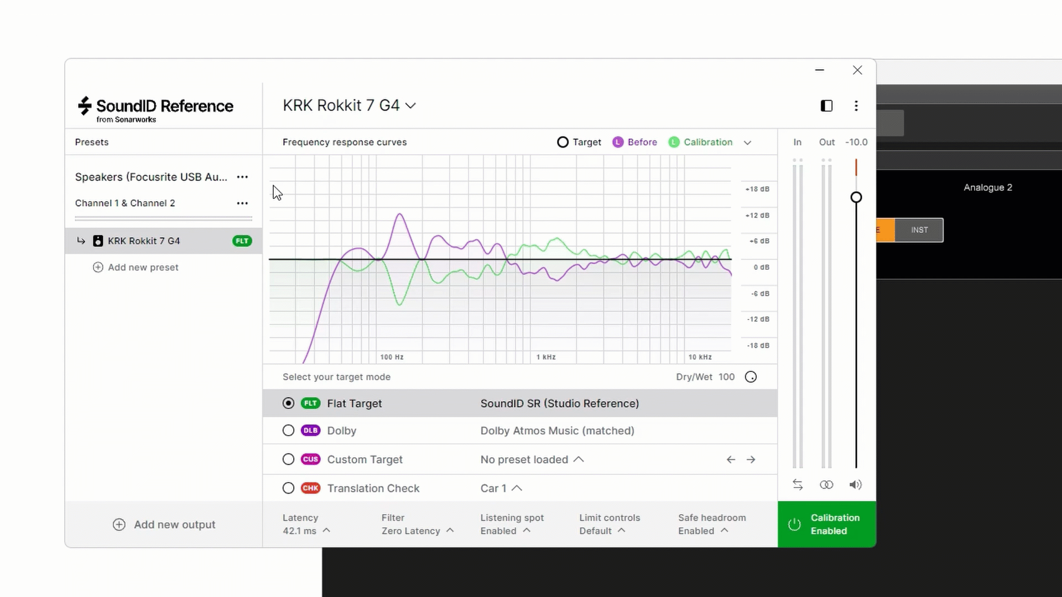Click the output volume slider handle

[856, 197]
